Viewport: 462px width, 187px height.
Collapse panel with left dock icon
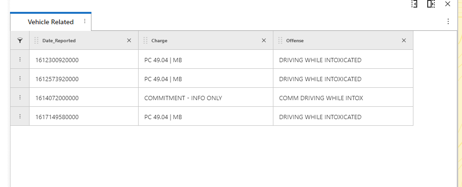[414, 4]
